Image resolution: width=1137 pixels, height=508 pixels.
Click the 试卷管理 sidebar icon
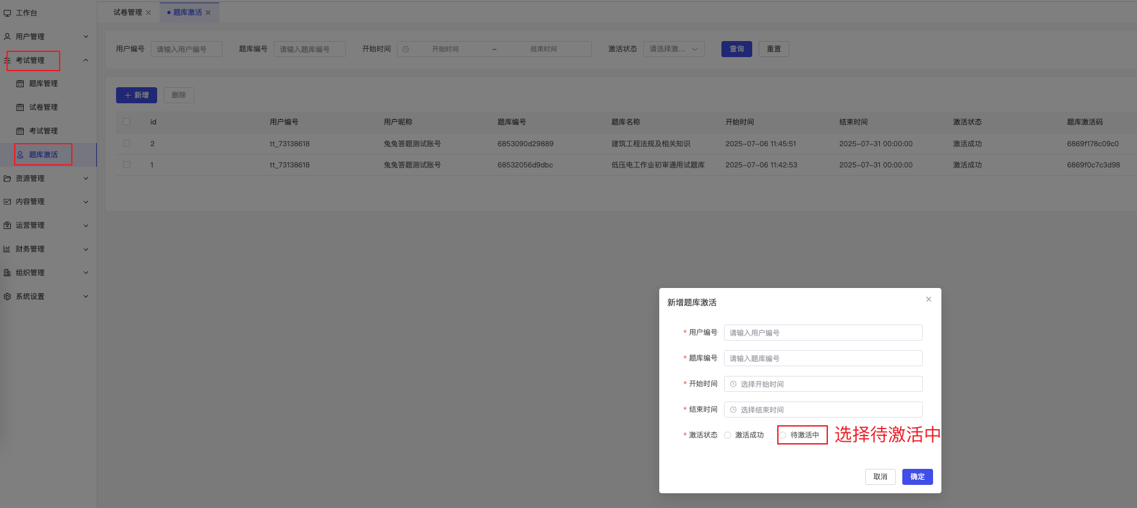[20, 108]
